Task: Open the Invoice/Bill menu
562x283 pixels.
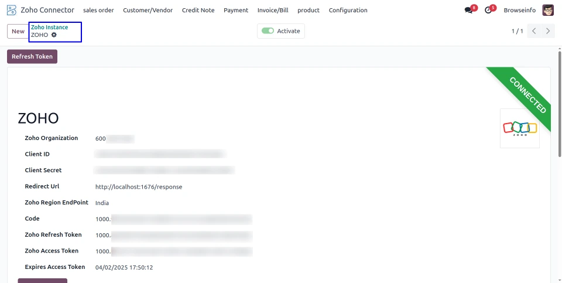Action: 273,10
